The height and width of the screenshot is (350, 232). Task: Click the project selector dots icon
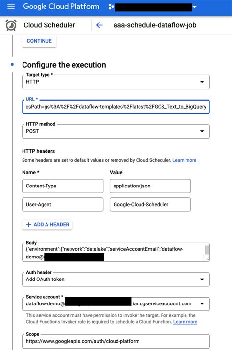111,7
